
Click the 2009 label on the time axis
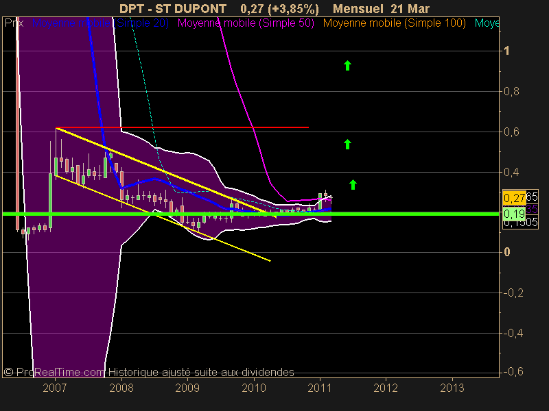(x=187, y=388)
